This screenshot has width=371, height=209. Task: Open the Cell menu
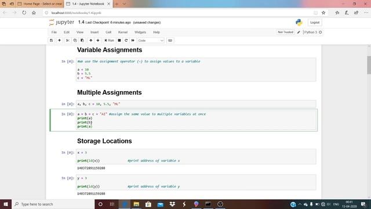108,33
